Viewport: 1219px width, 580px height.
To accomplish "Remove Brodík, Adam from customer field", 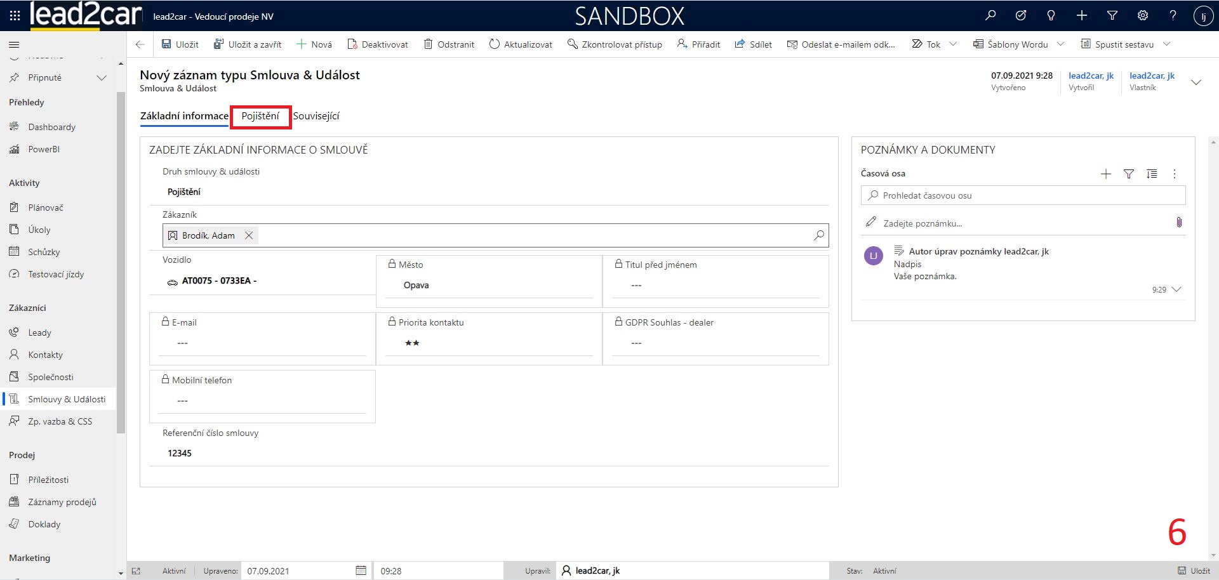I will (249, 235).
